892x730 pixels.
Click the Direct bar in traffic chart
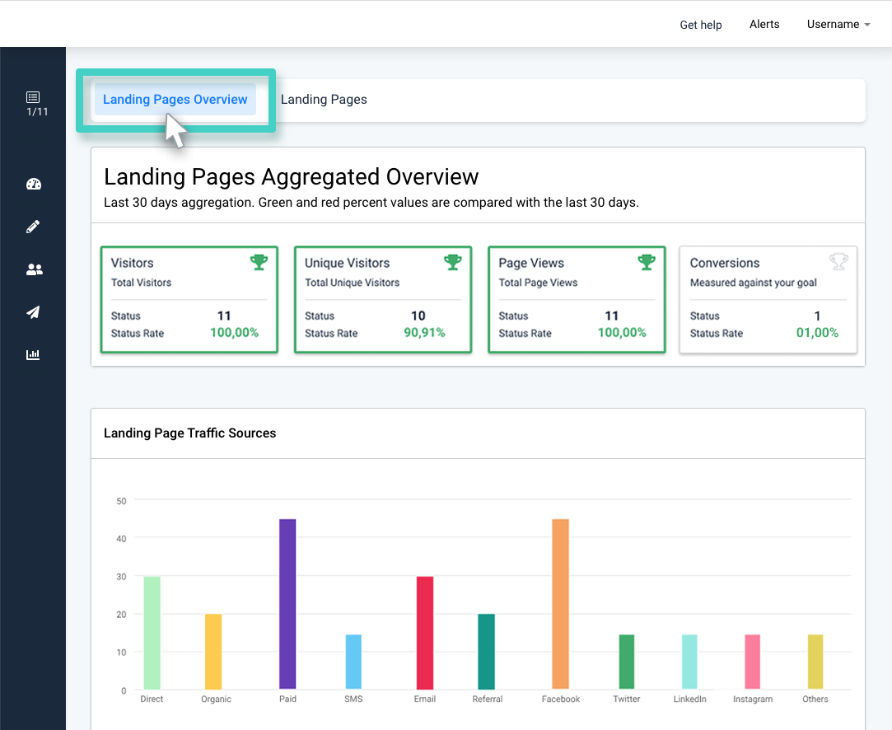pos(152,633)
